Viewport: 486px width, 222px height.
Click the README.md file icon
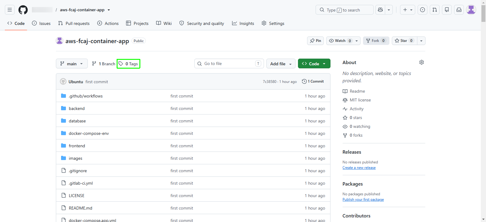pos(63,208)
